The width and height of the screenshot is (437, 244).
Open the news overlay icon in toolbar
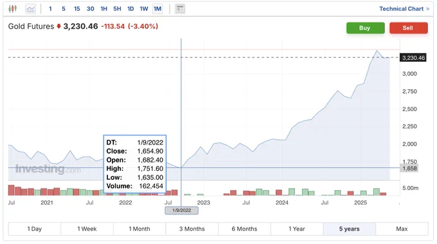click(180, 9)
